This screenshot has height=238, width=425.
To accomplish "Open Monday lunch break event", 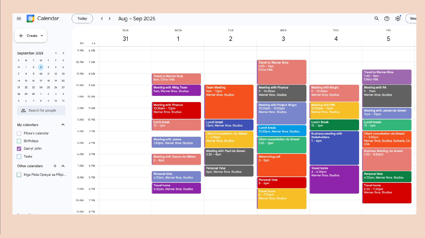I will 176,125.
